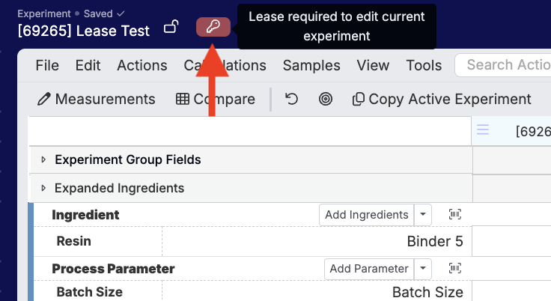Viewport: 551px width, 301px height.
Task: Open the Tools menu
Action: click(x=424, y=65)
